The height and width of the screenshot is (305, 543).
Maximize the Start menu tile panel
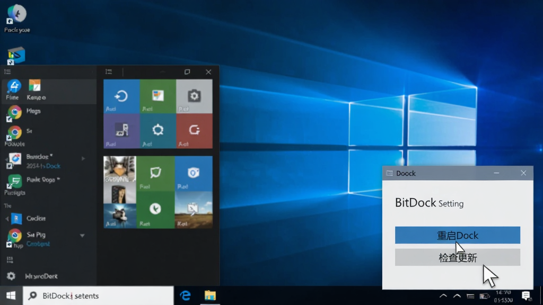click(187, 71)
